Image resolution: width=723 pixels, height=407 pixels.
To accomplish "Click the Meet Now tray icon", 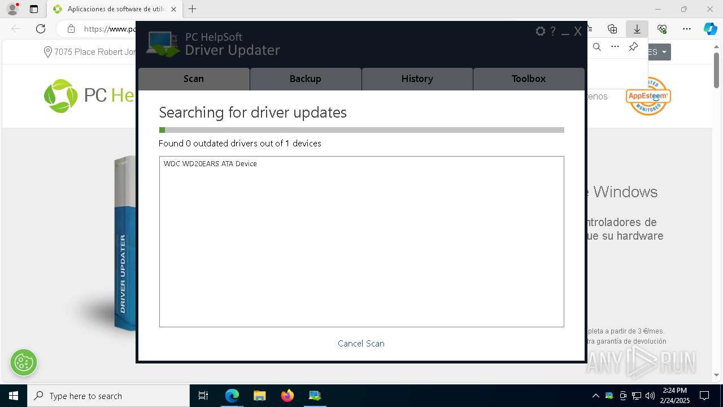I will 623,396.
